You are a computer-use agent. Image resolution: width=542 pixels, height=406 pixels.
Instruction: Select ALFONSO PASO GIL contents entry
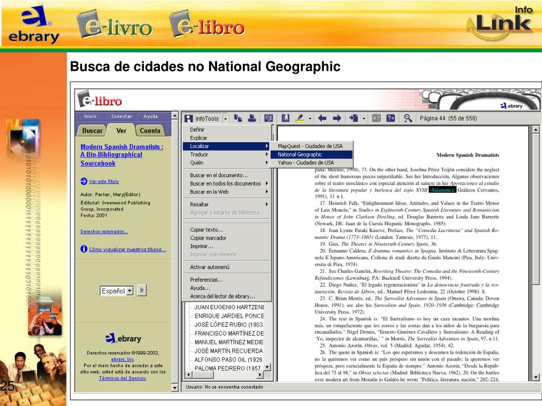pos(229,359)
